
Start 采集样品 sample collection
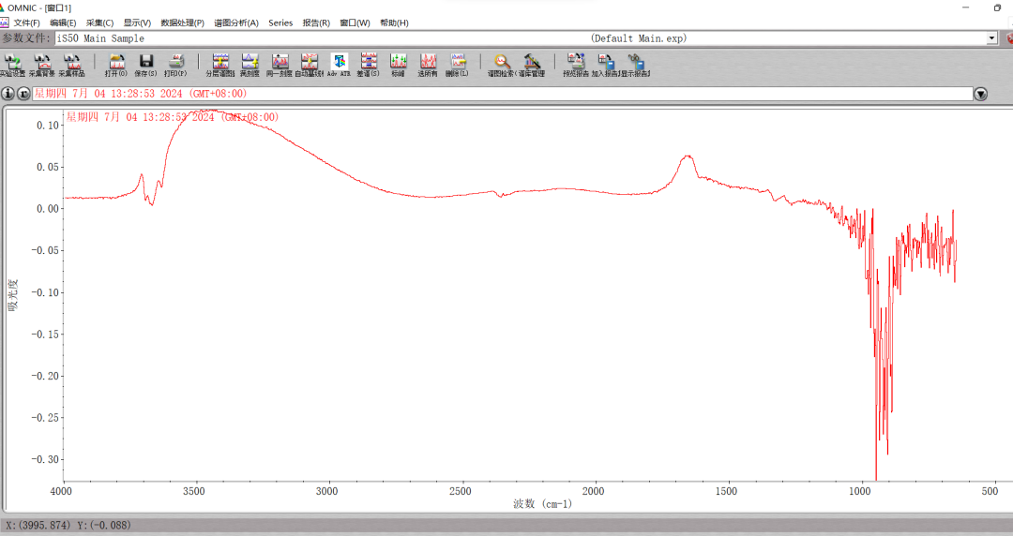[72, 64]
